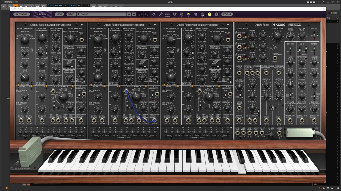Click the Mod Wheel output jack

pos(243,133)
